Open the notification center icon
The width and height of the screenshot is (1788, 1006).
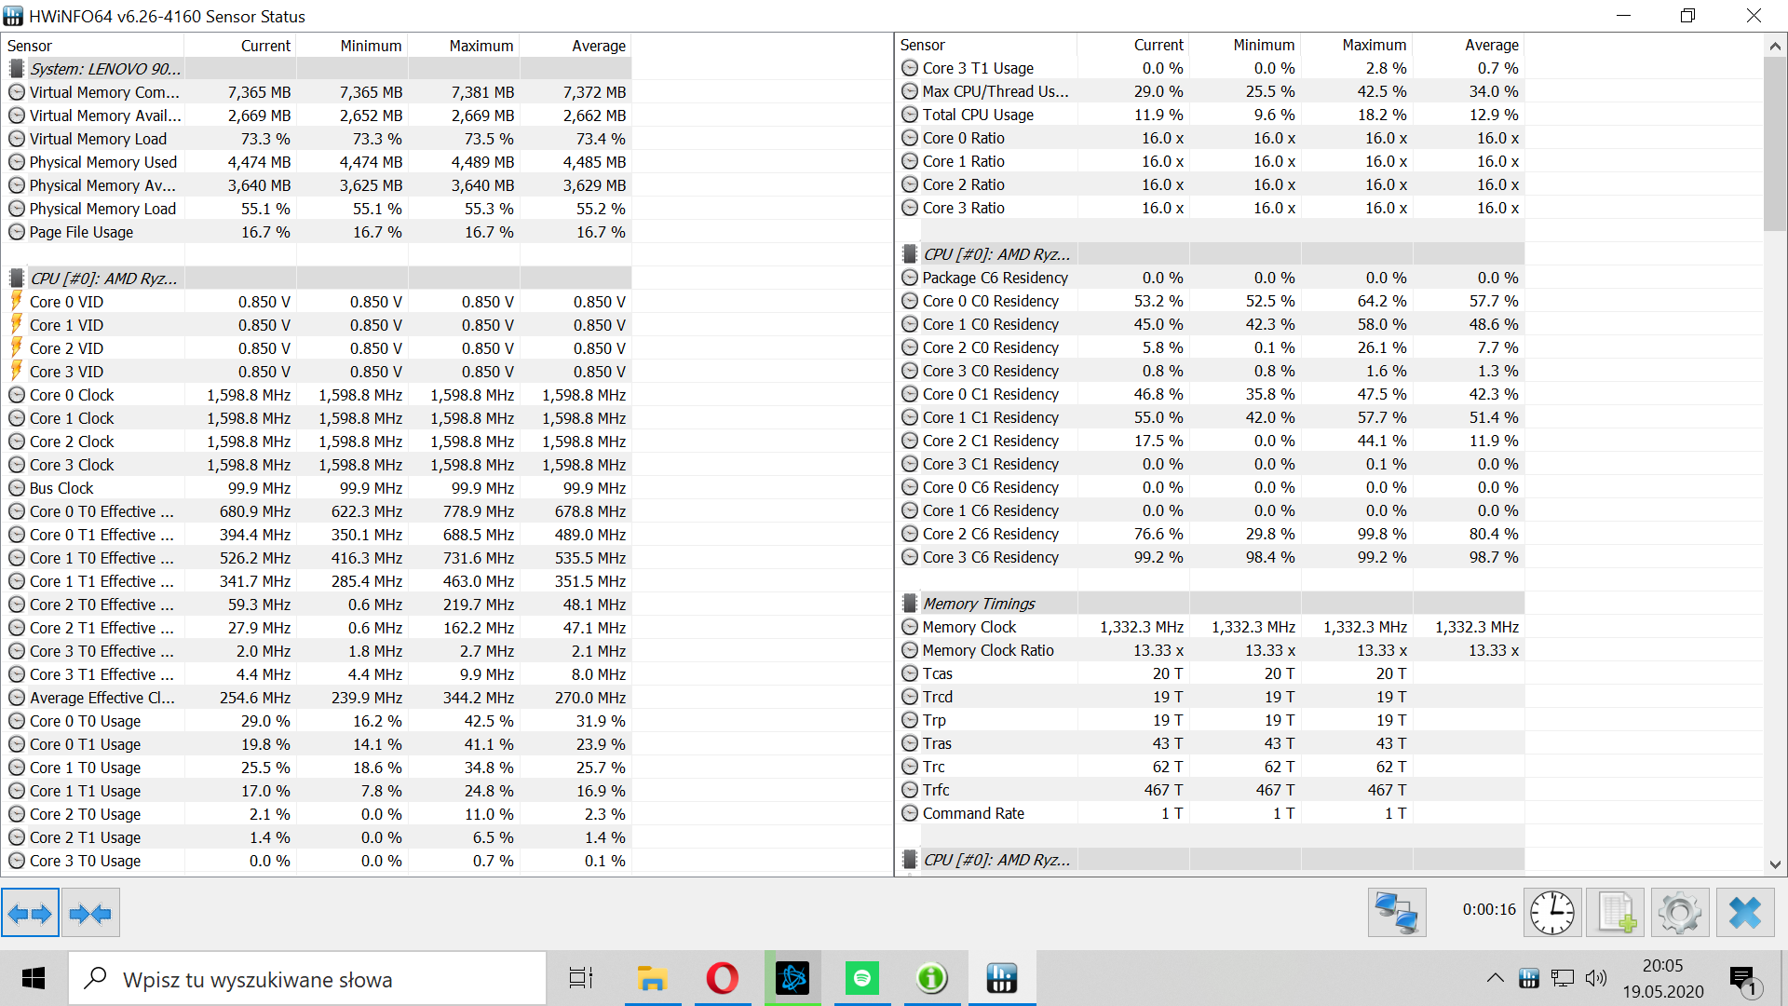pos(1743,980)
